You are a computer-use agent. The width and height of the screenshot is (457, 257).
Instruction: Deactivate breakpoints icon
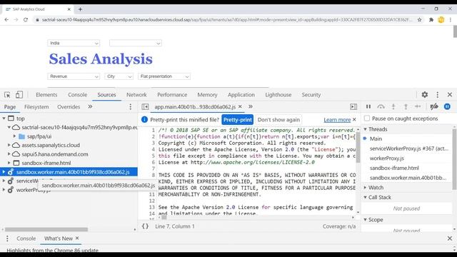coord(434,106)
